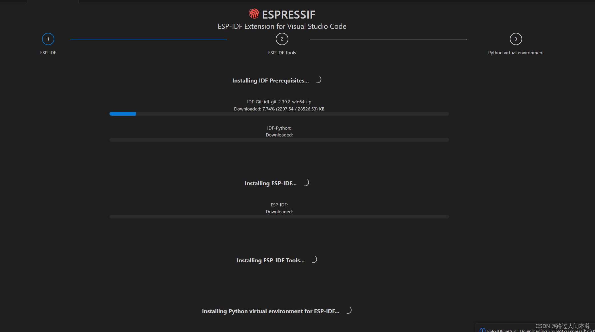The image size is (595, 332).
Task: Select step circle 1 for ESP-IDF
Action: 48,39
